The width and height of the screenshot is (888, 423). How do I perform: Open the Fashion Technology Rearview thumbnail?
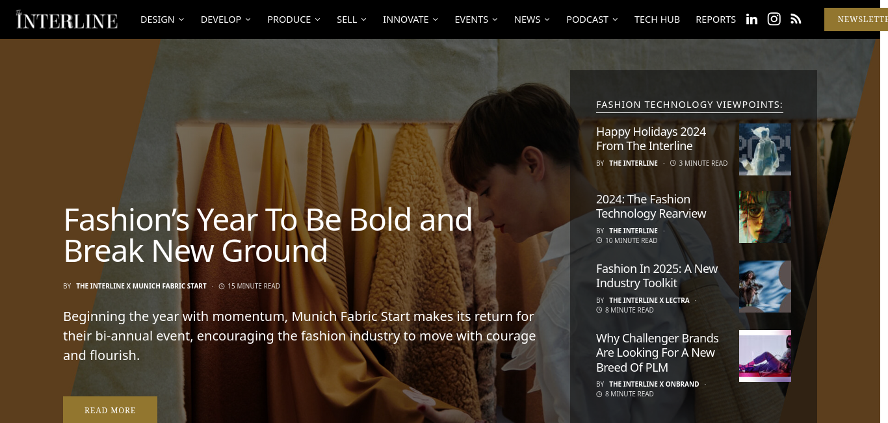point(765,217)
